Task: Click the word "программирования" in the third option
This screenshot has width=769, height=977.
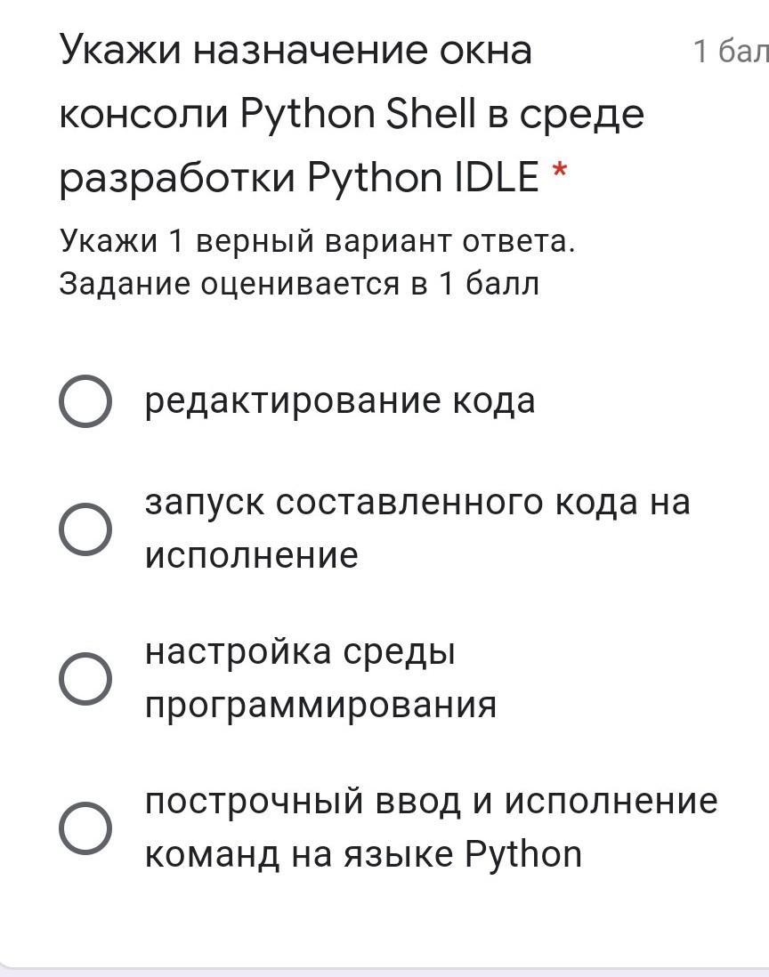Action: [x=320, y=705]
